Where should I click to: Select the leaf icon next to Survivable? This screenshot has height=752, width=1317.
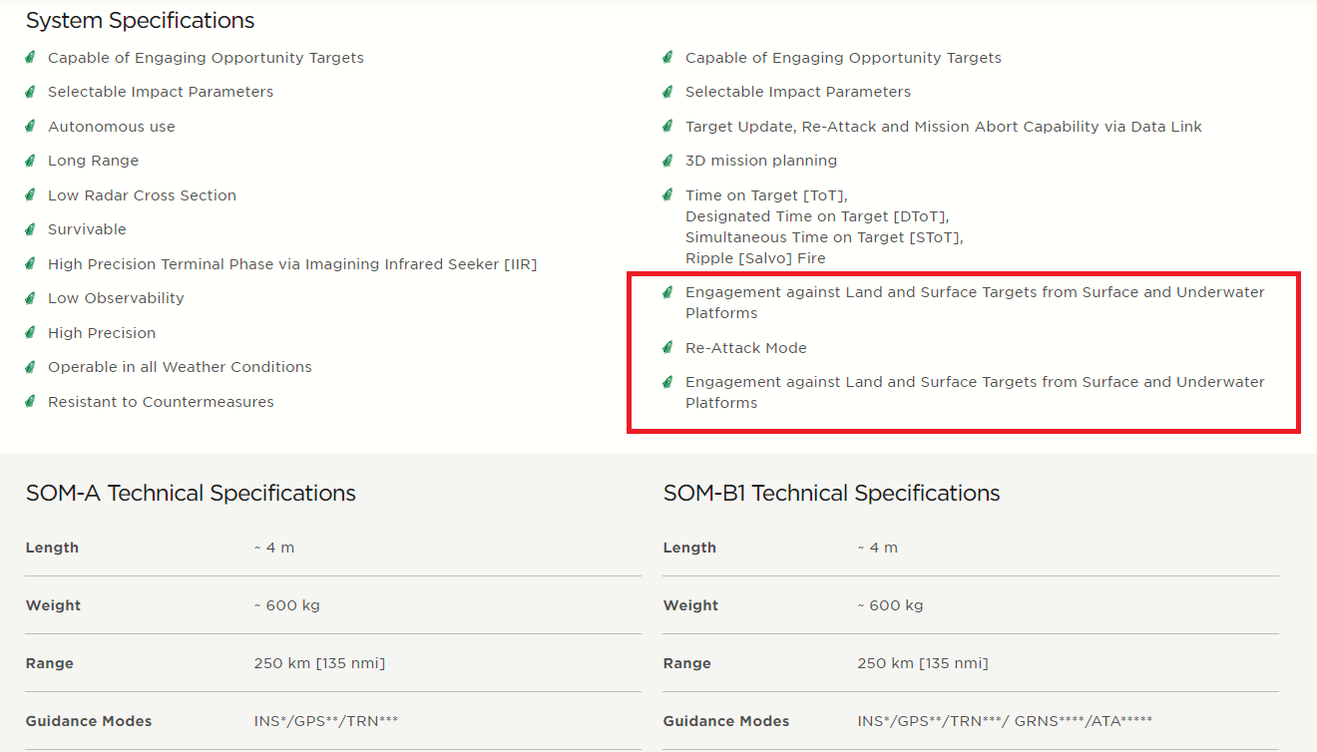tap(31, 229)
